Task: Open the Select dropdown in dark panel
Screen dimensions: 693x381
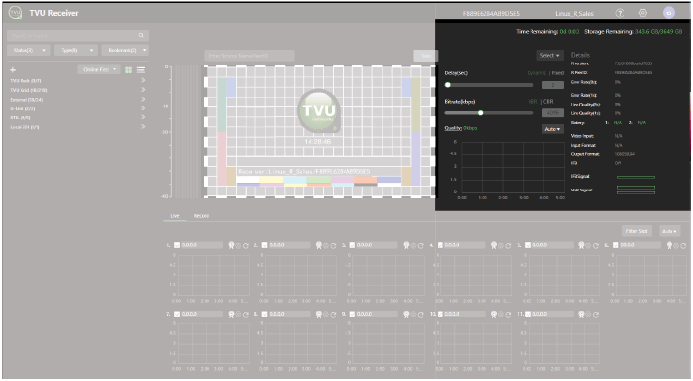Action: click(x=550, y=55)
